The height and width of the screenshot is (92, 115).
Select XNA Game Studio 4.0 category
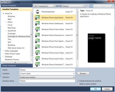coord(16,48)
